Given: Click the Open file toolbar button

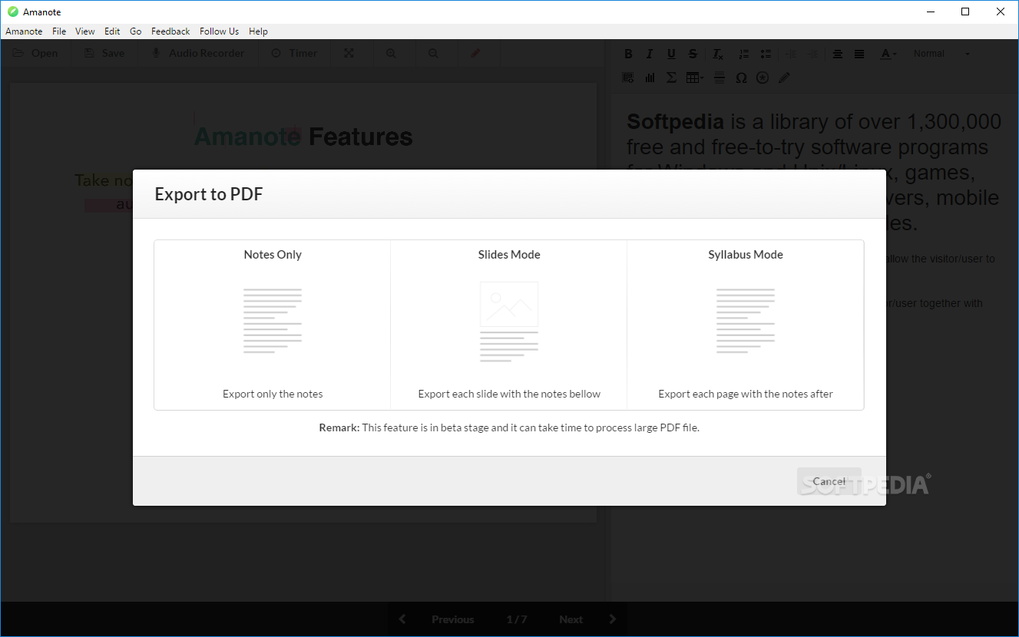Looking at the screenshot, I should [x=35, y=53].
